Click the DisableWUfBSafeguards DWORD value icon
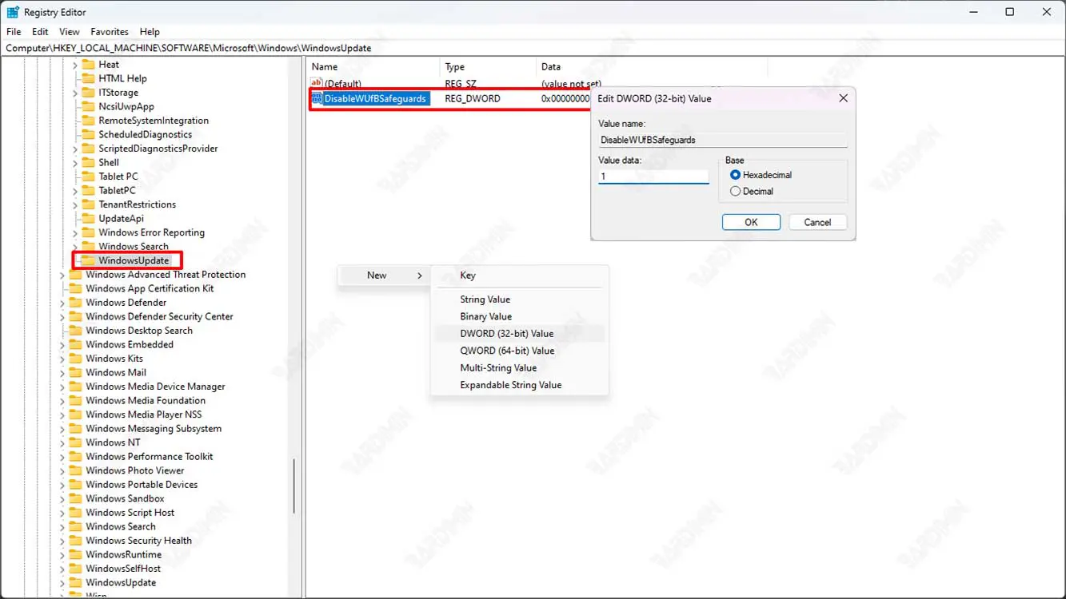Viewport: 1066px width, 599px height. coord(317,98)
